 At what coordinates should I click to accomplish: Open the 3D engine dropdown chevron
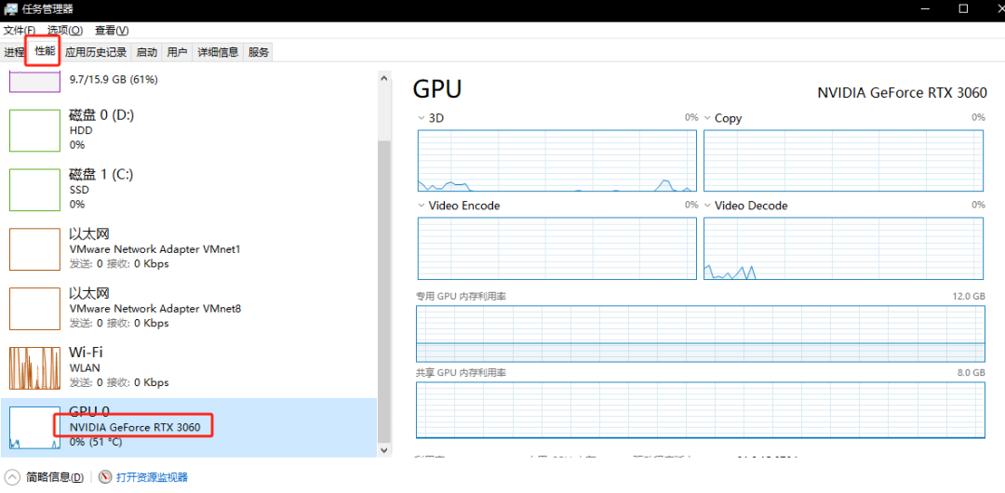coord(422,118)
